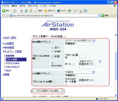The height and width of the screenshot is (101, 118).
Task: Open the Mail envelope toolbar icon
Action: (75, 11)
